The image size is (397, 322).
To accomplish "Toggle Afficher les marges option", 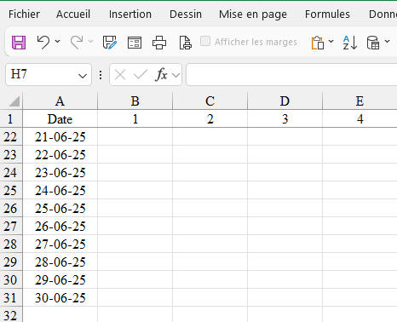I will [249, 42].
